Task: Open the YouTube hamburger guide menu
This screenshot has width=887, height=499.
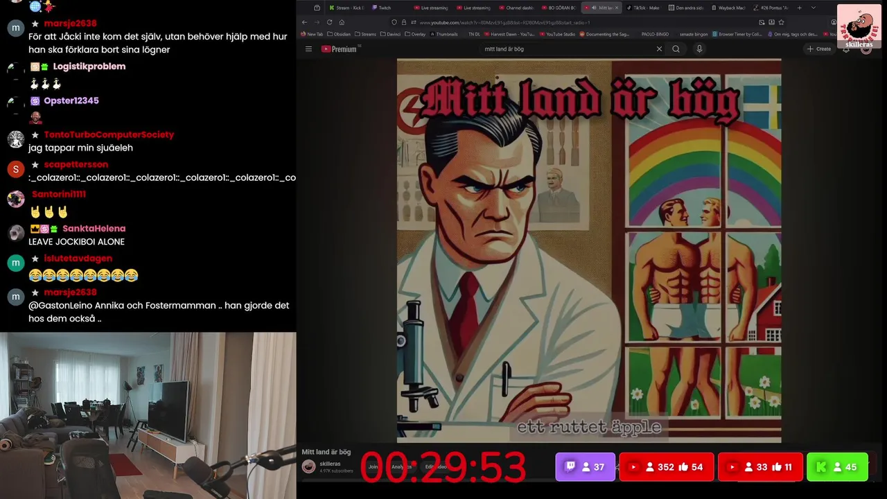Action: 308,49
